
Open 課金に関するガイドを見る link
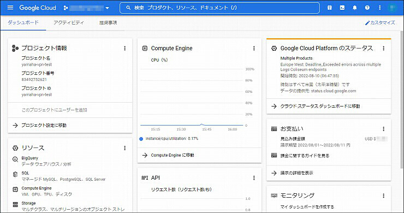click(x=305, y=156)
